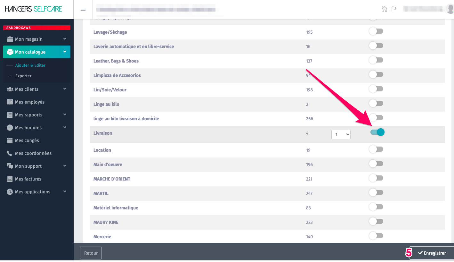Screen dimensions: 454x262
Task: Expand the Mes rapports submenu
Action: click(36, 115)
